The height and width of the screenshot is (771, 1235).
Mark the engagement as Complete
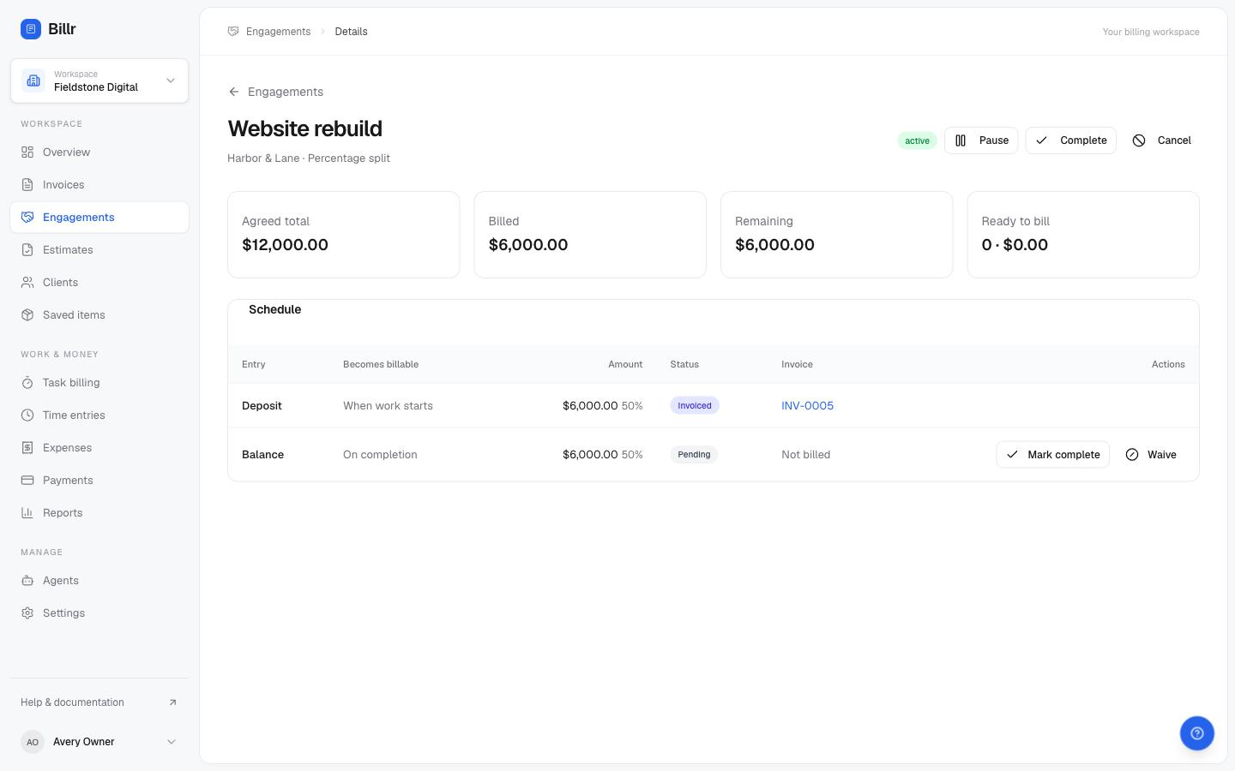click(1071, 140)
